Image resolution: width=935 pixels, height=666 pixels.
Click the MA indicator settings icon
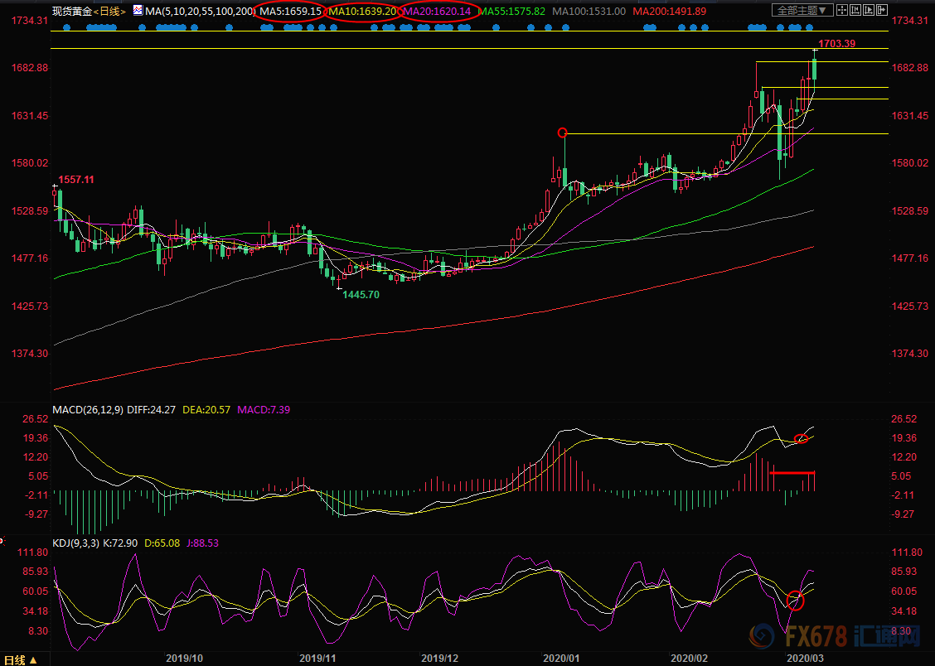[x=137, y=10]
